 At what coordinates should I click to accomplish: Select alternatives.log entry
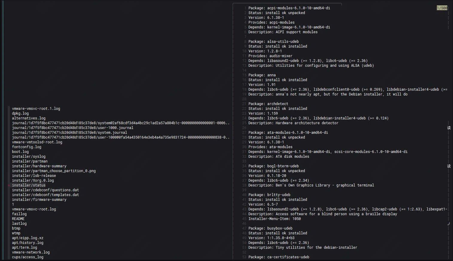(29, 118)
